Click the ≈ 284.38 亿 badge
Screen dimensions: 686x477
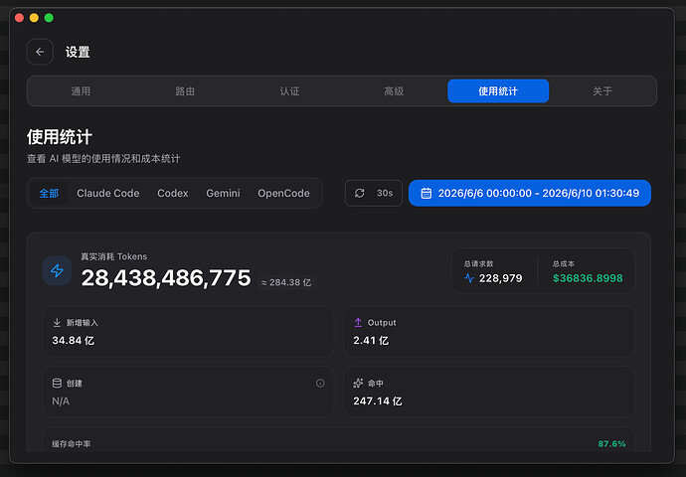click(x=286, y=282)
